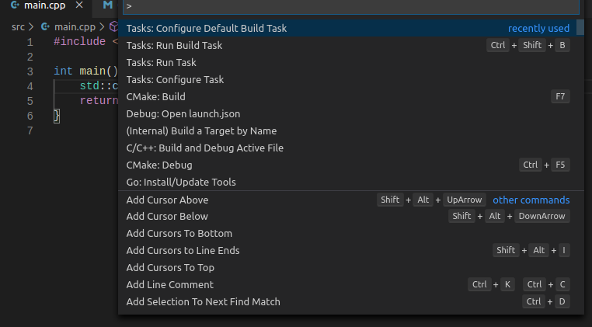The image size is (592, 327).
Task: Click the C++ icon beside main.cpp breadcrumb
Action: click(47, 26)
